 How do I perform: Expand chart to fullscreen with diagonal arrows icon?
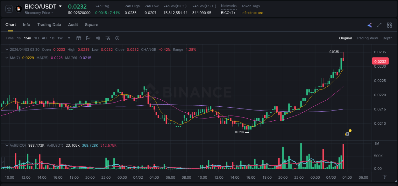[x=379, y=25]
